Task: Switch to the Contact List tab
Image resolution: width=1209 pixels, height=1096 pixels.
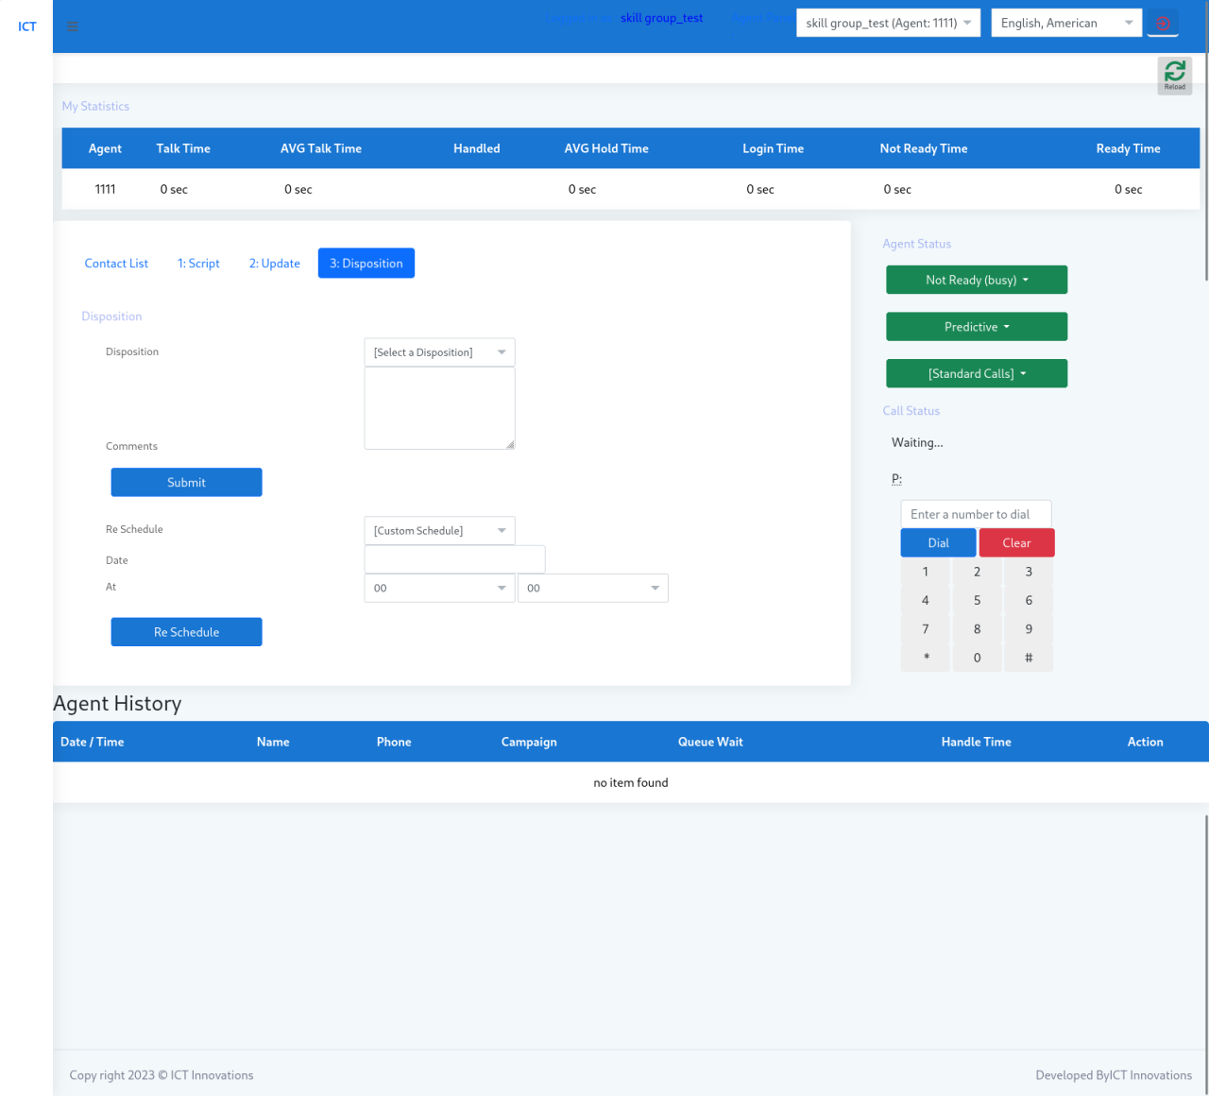Action: [116, 263]
